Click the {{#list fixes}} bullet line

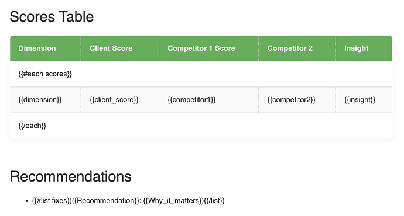(x=128, y=201)
